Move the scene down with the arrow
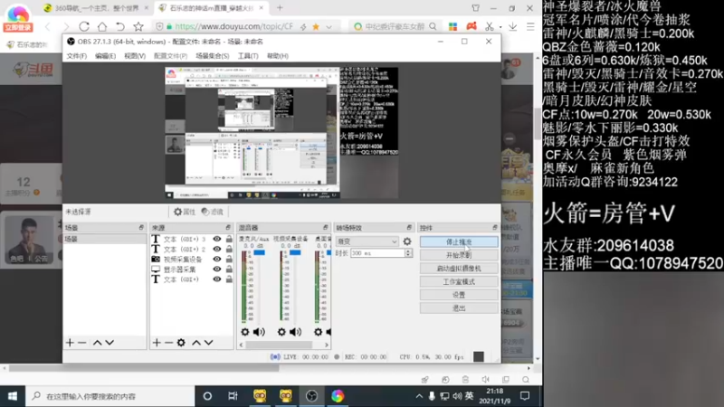Screen dimensions: 724x407 pos(110,343)
